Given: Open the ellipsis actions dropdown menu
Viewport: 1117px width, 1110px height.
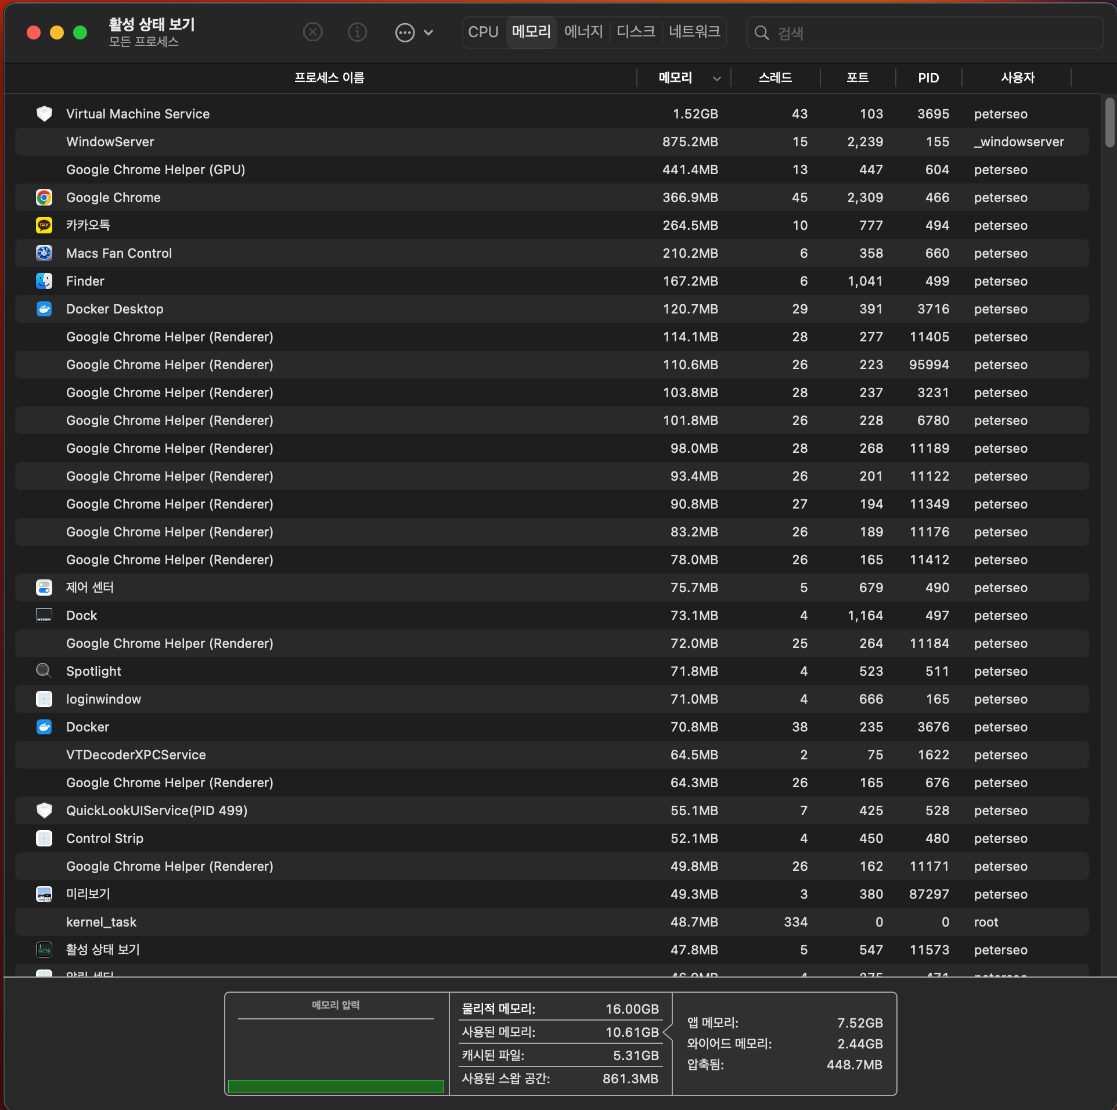Looking at the screenshot, I should pyautogui.click(x=405, y=33).
